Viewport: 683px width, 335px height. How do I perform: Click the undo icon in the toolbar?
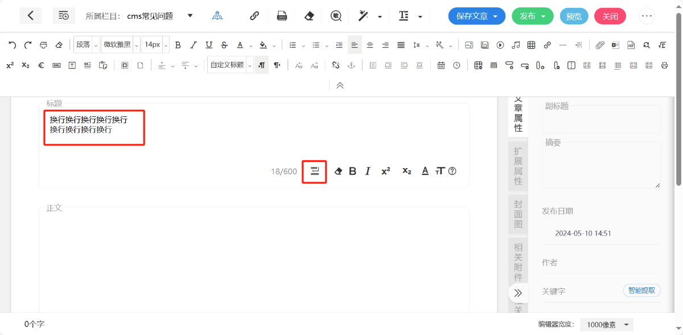[x=12, y=45]
